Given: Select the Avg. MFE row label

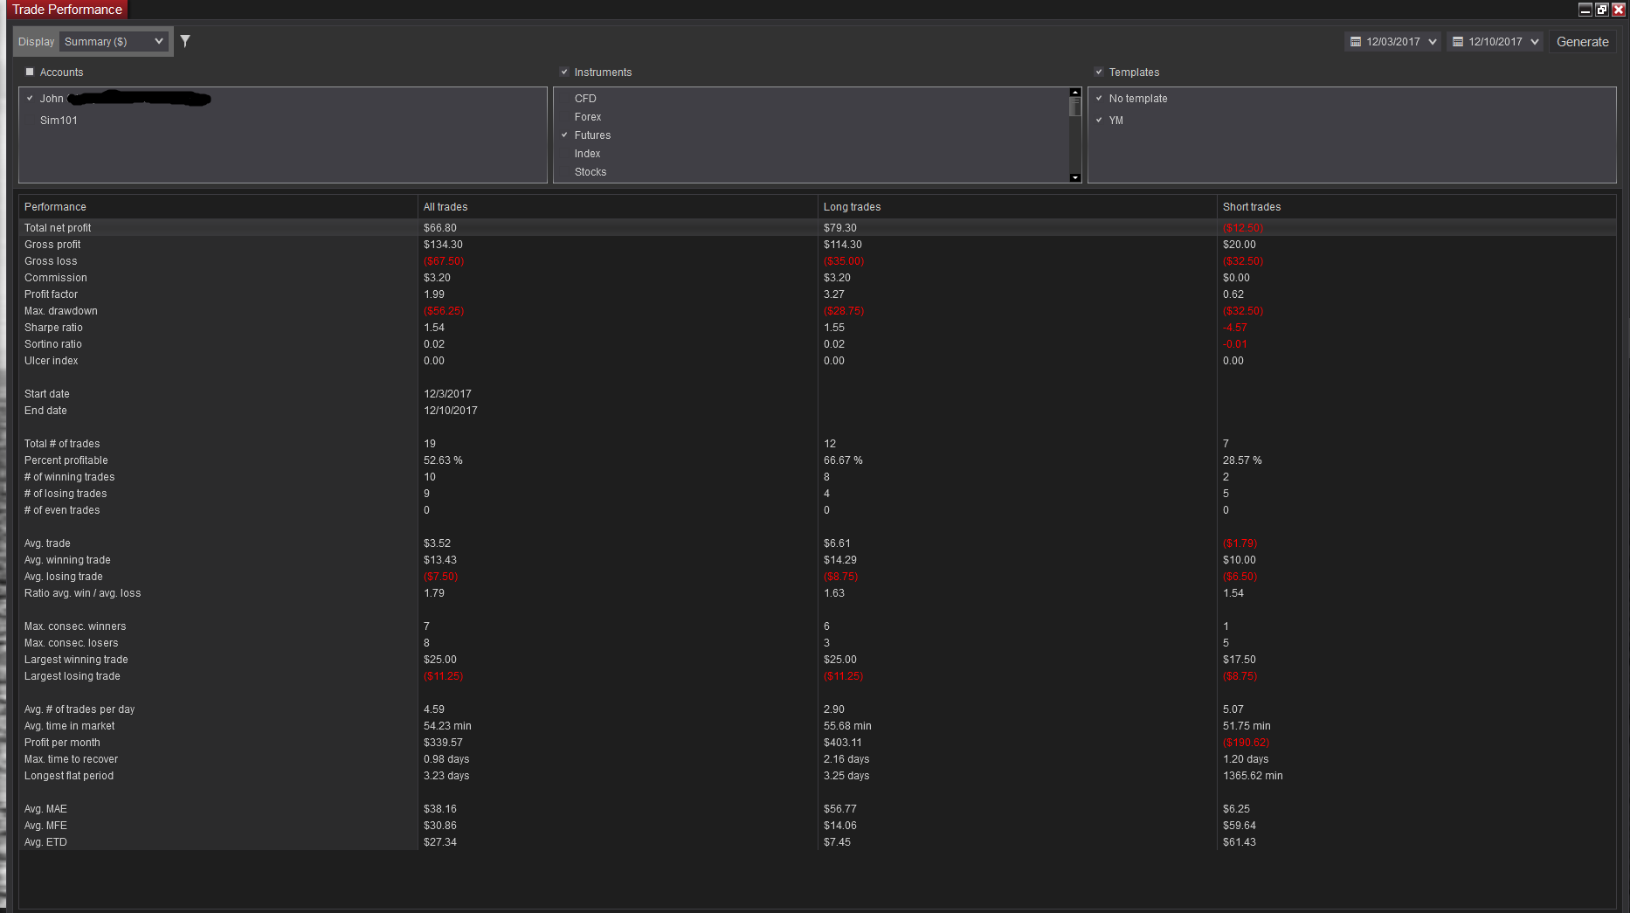Looking at the screenshot, I should (x=45, y=826).
